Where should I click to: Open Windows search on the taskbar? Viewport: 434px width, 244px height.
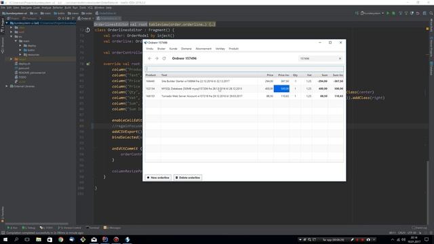pyautogui.click(x=16, y=239)
